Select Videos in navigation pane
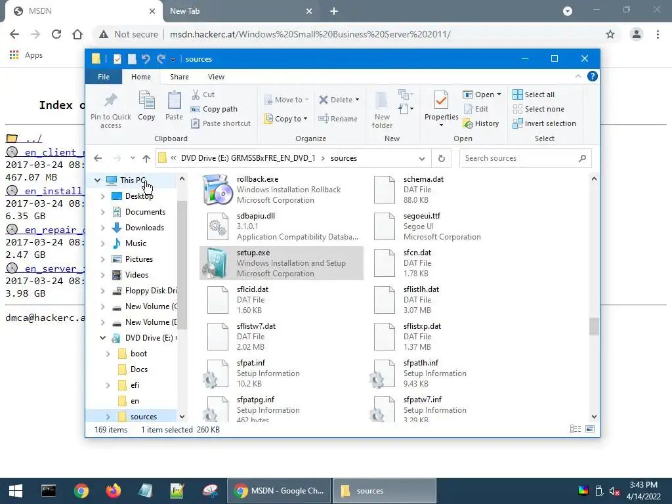This screenshot has width=672, height=504. (x=136, y=275)
